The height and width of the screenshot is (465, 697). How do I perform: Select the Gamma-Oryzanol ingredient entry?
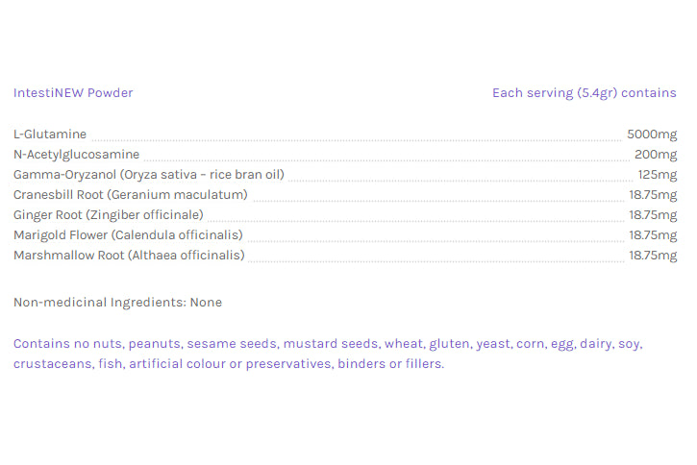coord(148,175)
